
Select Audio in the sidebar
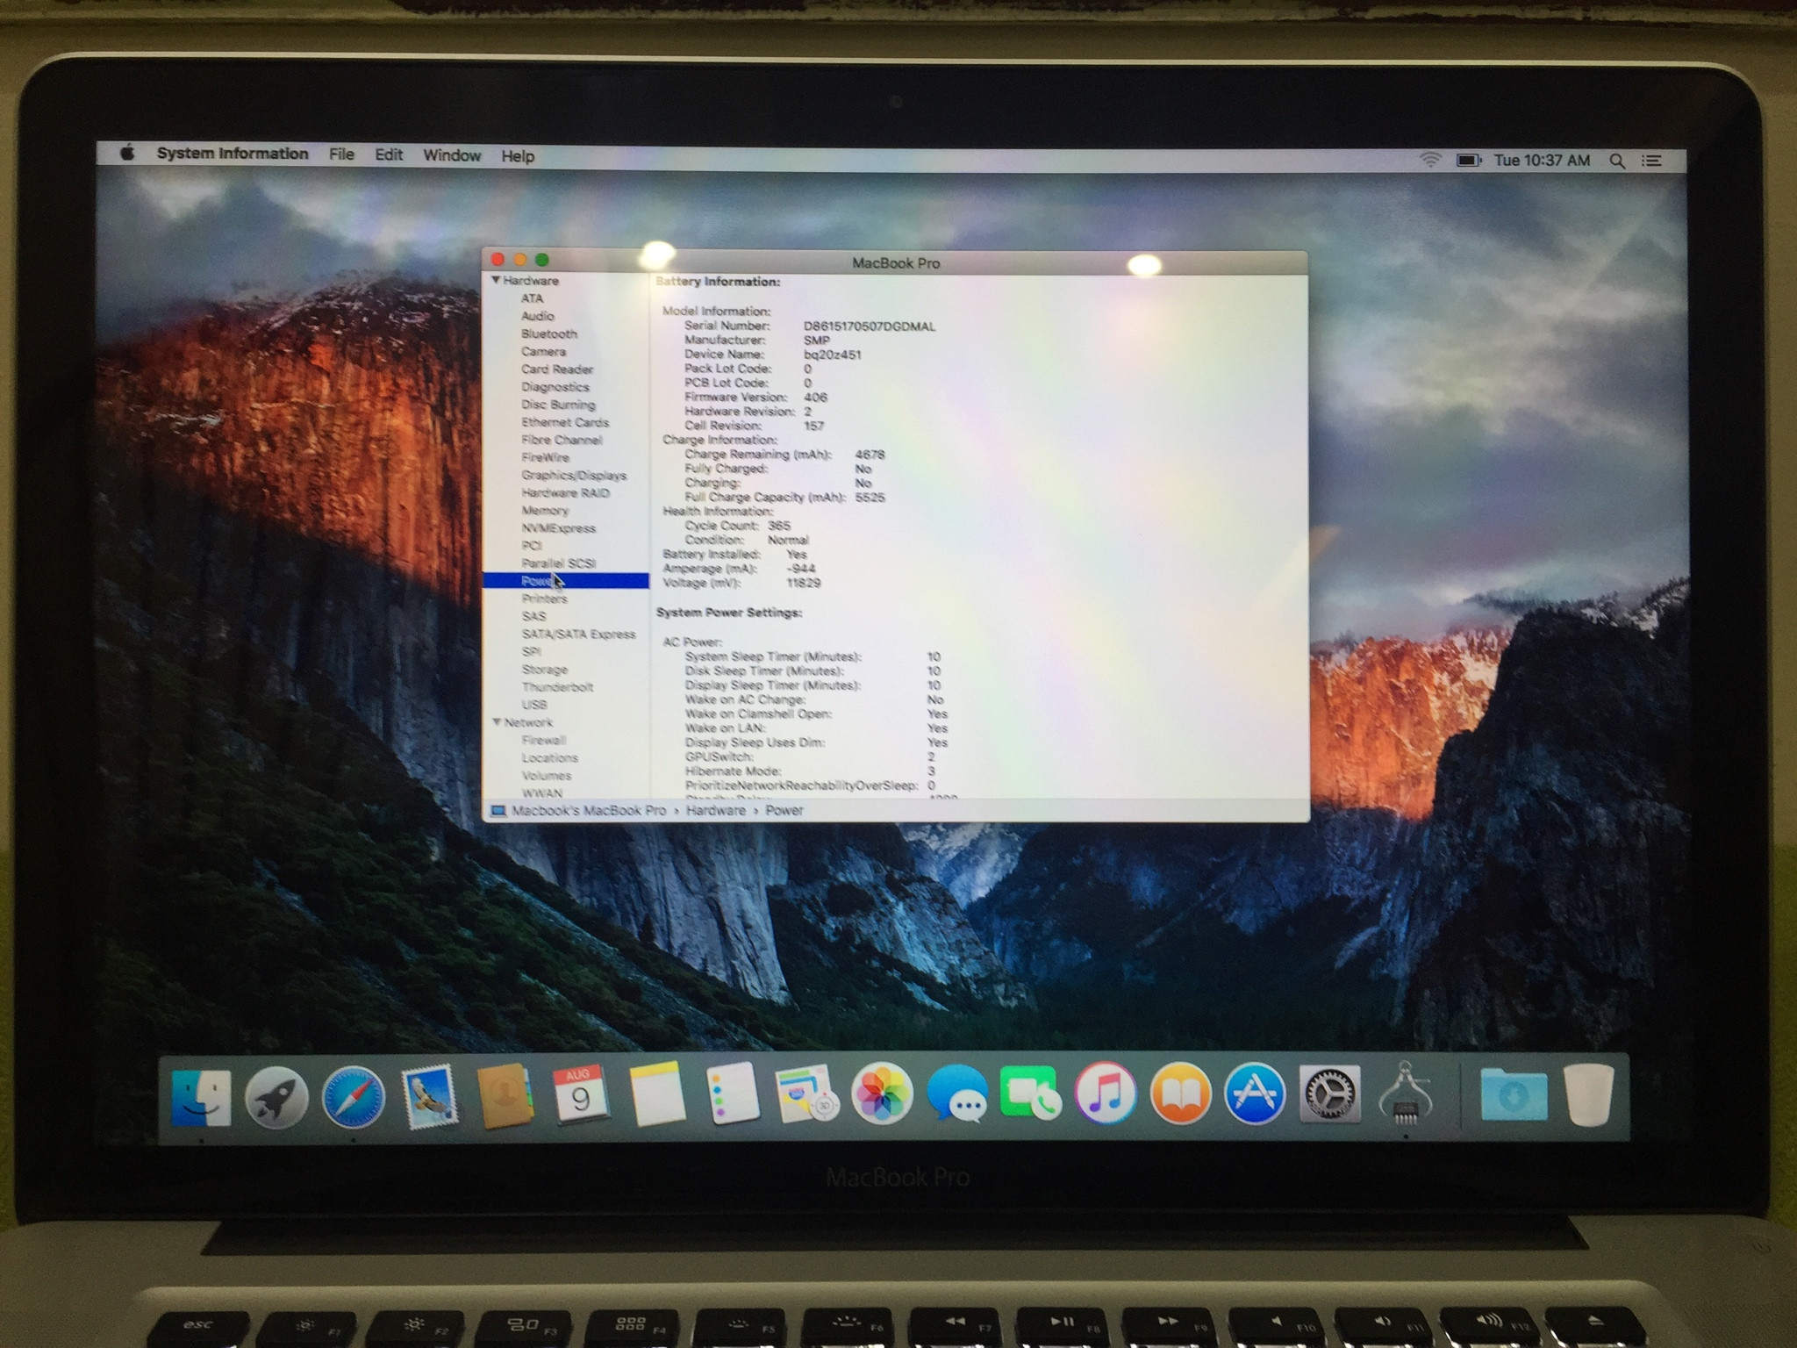[537, 316]
